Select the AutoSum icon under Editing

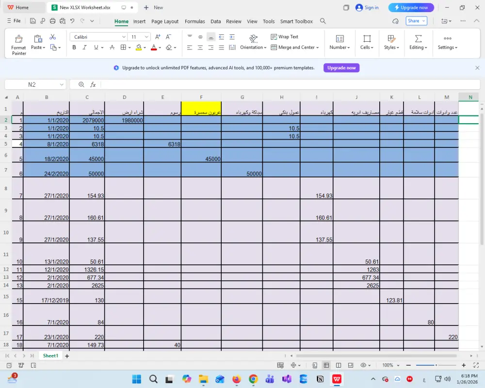click(418, 38)
